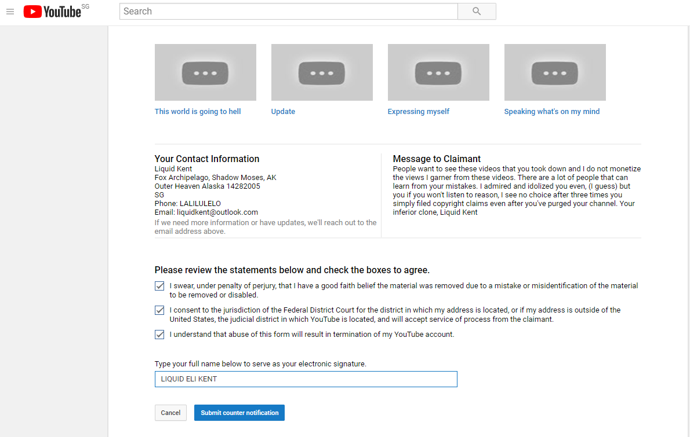Click the electronic signature name field

[306, 379]
